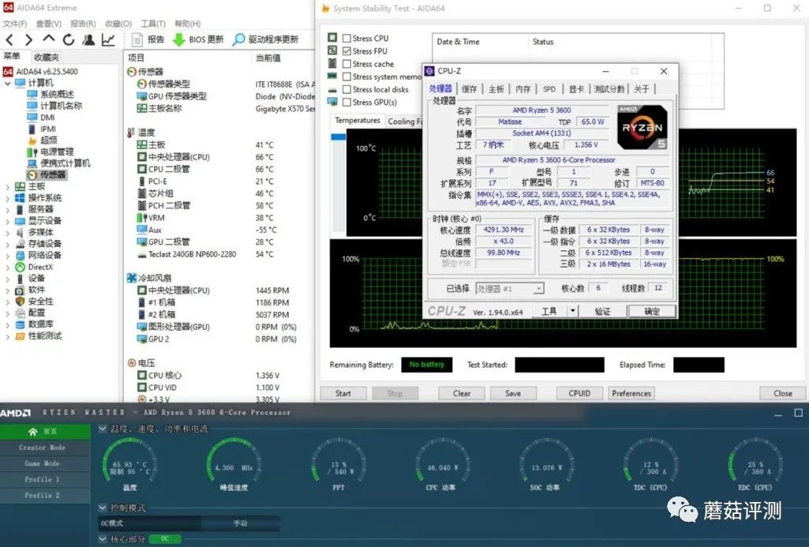Image resolution: width=809 pixels, height=547 pixels.
Task: Click the graph icon in AIDA64 toolbar
Action: pos(108,39)
